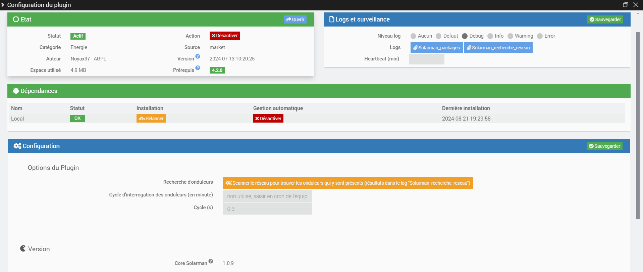
Task: Click the OK dependency status badge
Action: point(77,118)
